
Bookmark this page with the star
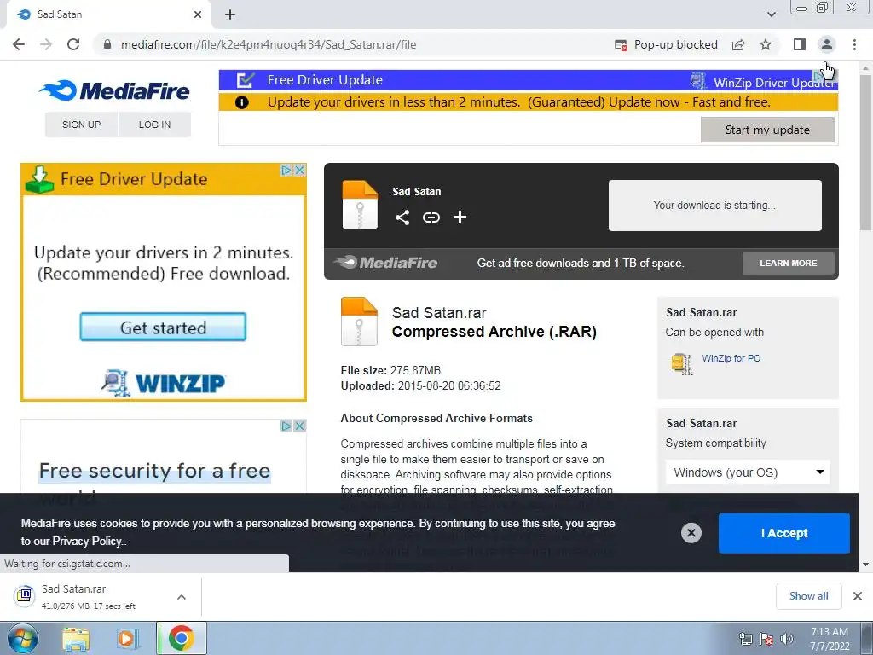(x=766, y=44)
